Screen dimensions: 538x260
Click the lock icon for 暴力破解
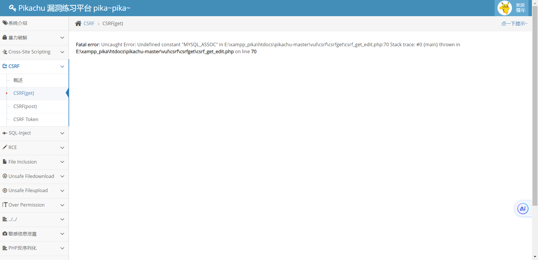(x=5, y=37)
